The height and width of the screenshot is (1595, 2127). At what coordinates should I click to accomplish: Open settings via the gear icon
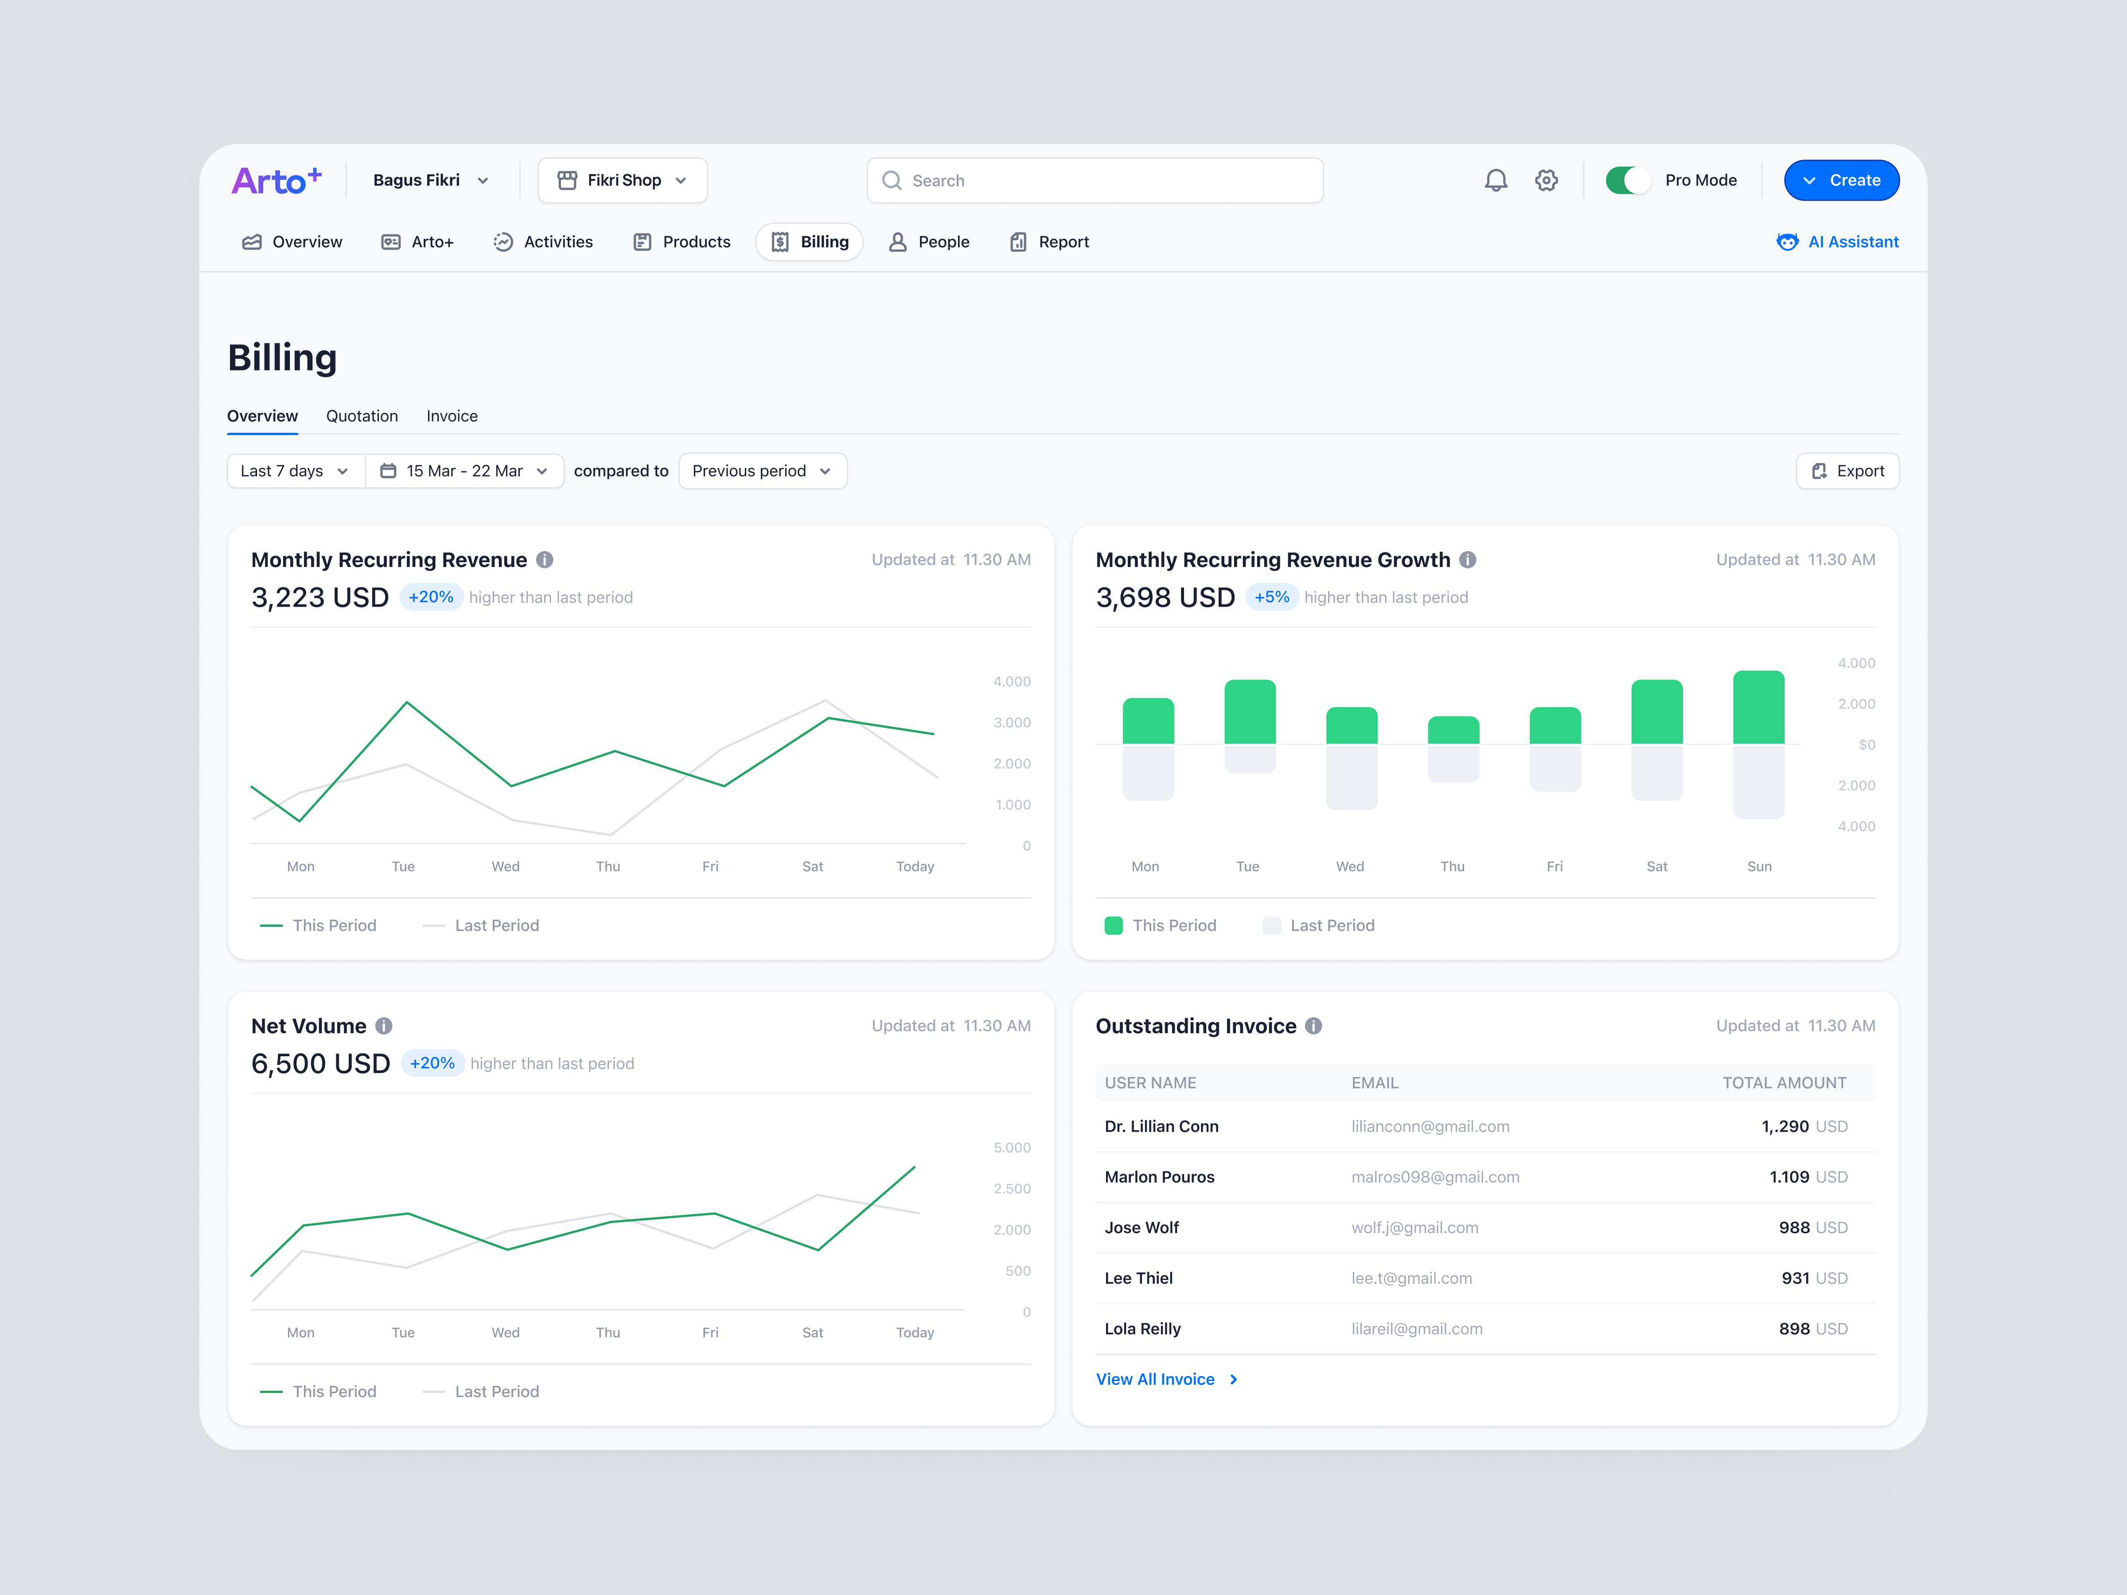pyautogui.click(x=1546, y=181)
